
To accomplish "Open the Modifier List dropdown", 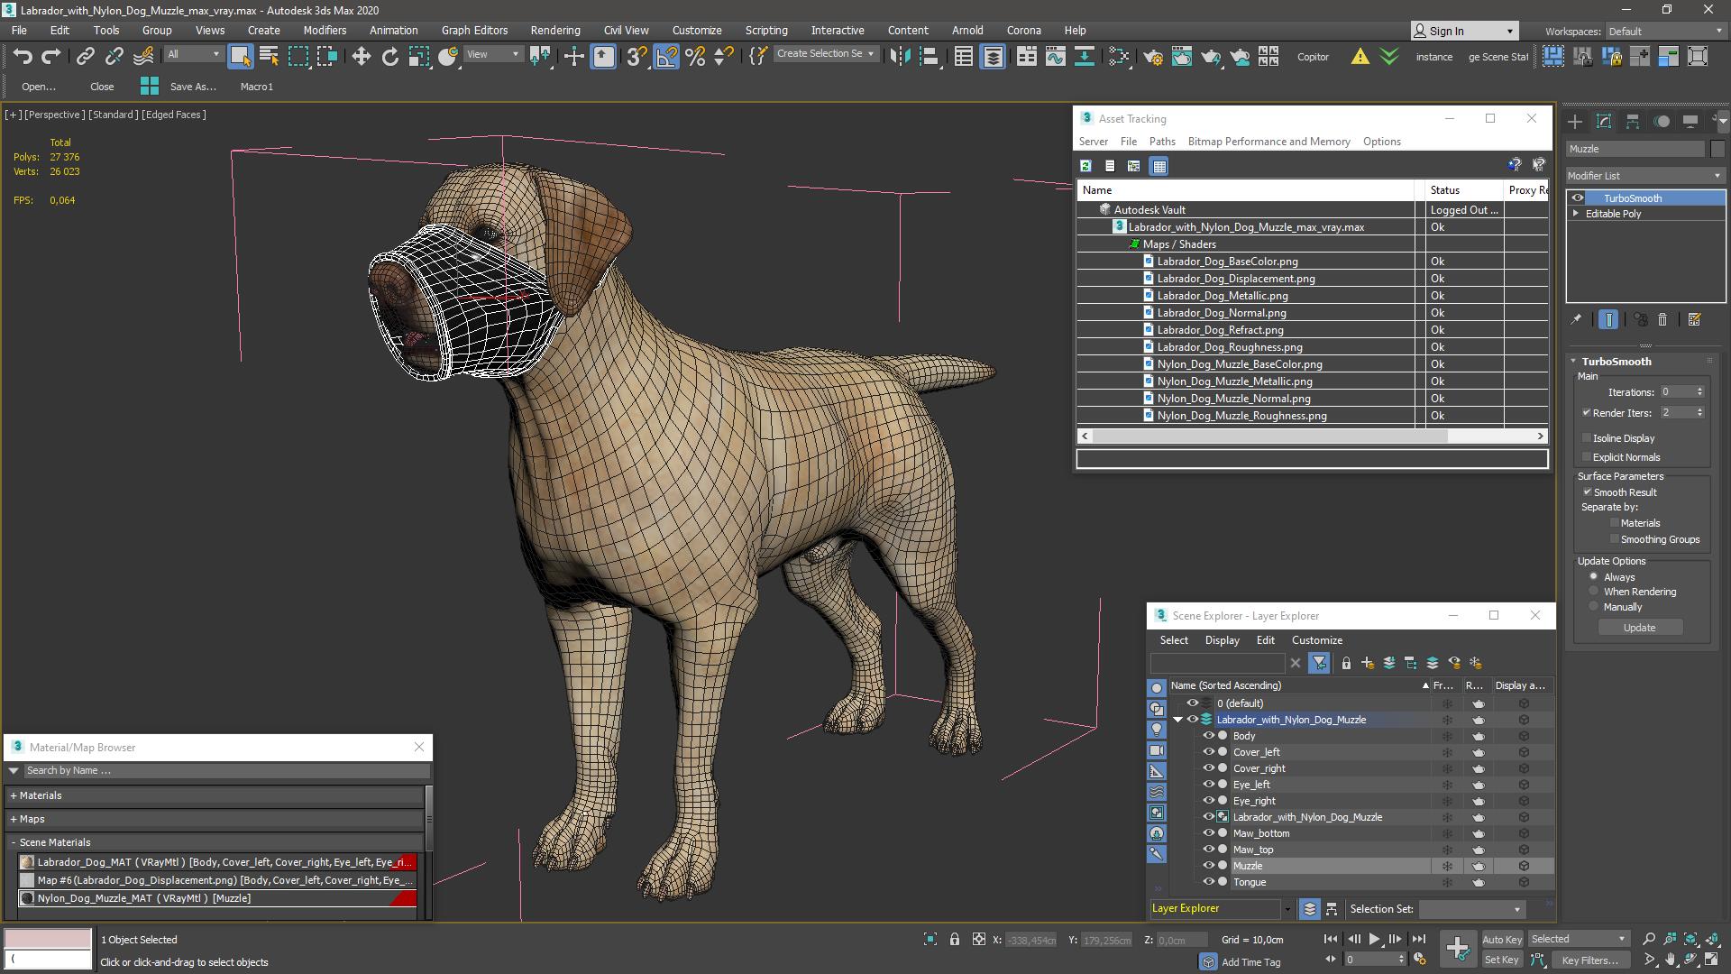I will (1644, 176).
